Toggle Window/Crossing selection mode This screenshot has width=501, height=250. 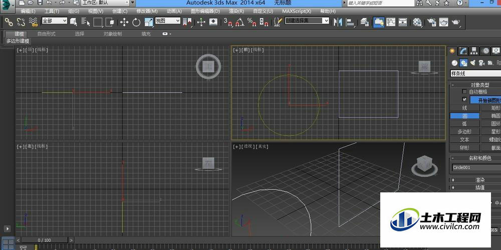(110, 22)
